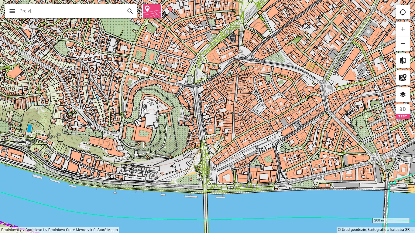The height and width of the screenshot is (233, 415).
Task: Click the blue swimming pool on map
Action: [x=29, y=129]
